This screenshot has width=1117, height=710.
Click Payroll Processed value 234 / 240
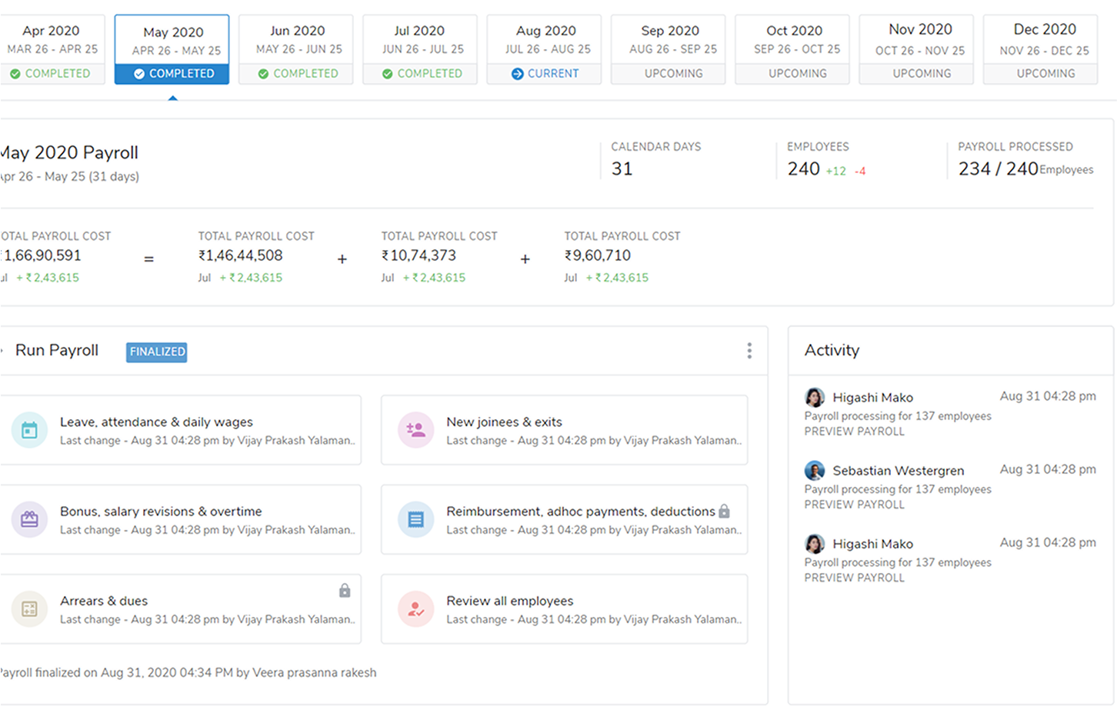click(998, 169)
